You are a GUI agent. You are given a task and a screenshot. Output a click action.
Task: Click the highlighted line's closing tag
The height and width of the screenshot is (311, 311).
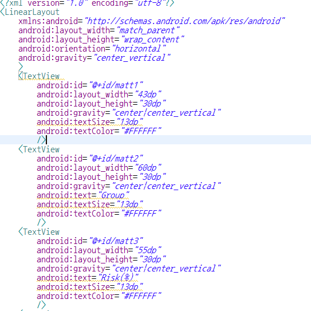42,140
